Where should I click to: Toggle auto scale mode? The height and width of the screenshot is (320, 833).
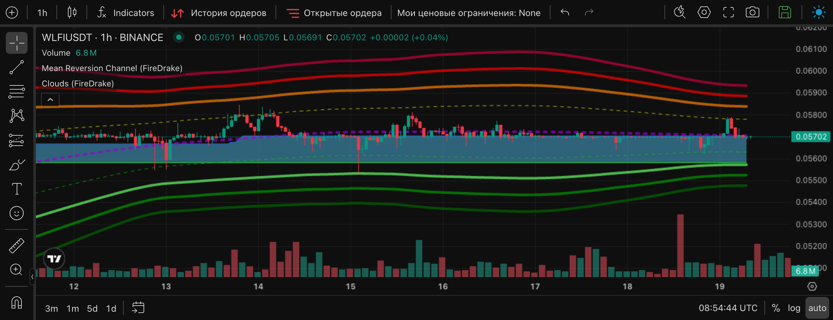coord(817,308)
